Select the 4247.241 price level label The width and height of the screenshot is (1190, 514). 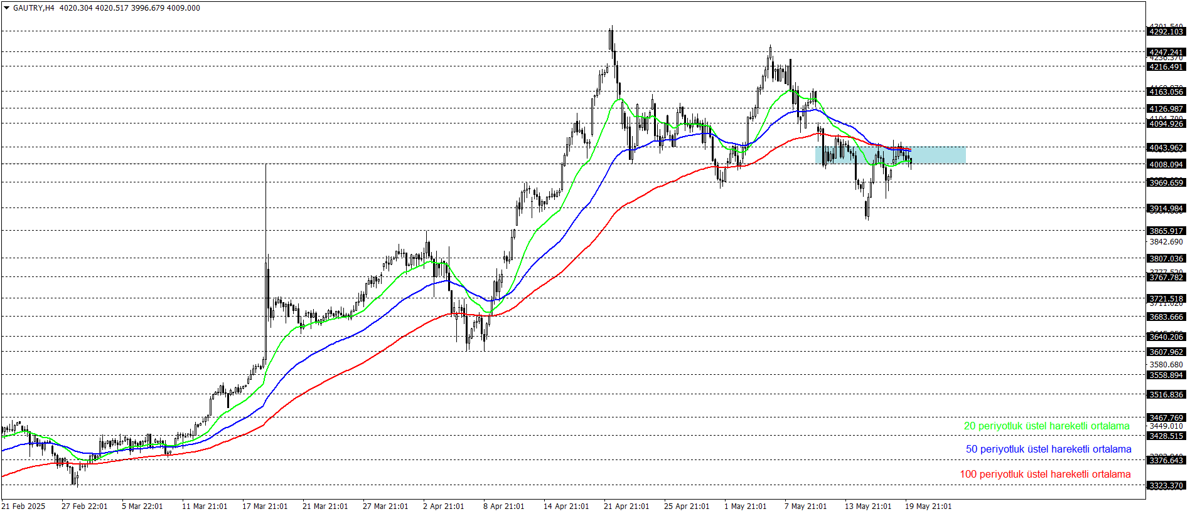coord(1166,53)
